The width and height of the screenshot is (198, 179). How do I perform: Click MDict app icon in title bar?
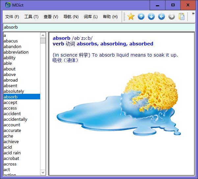click(8, 5)
